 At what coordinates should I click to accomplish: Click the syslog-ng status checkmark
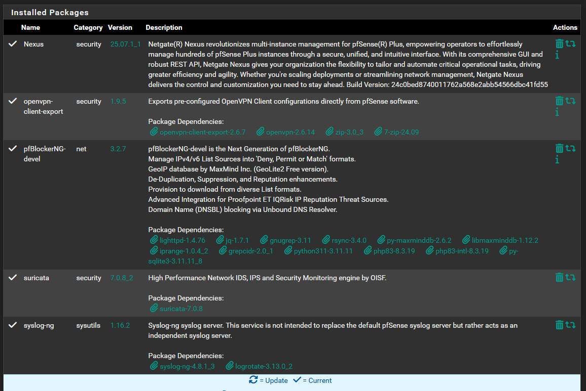(13, 325)
